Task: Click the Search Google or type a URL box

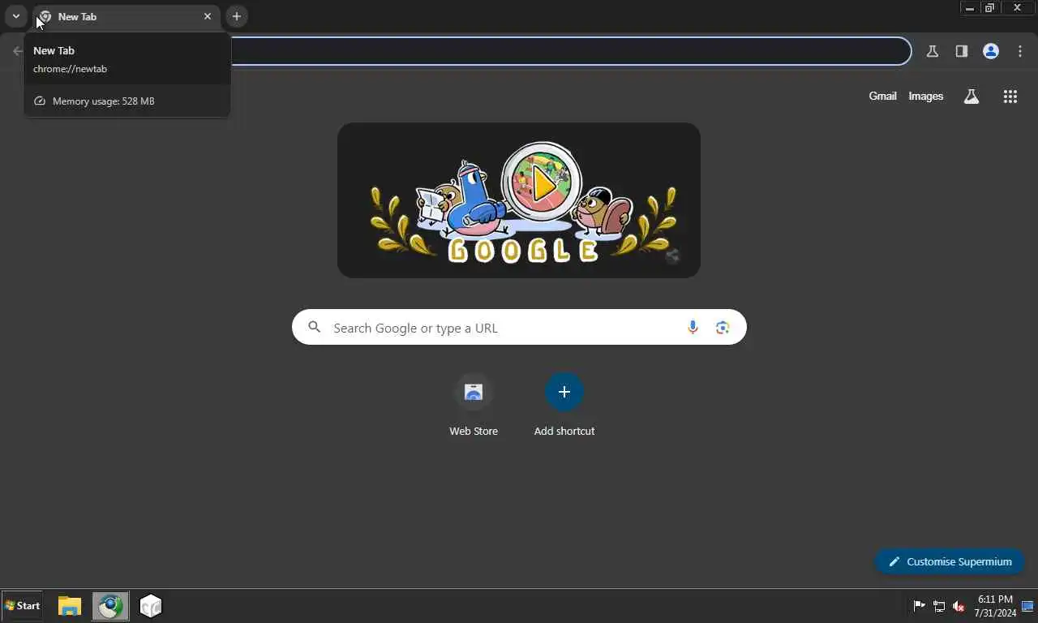Action: (519, 327)
